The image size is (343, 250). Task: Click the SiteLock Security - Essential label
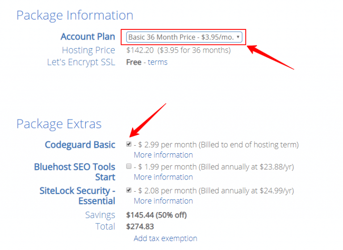point(77,196)
